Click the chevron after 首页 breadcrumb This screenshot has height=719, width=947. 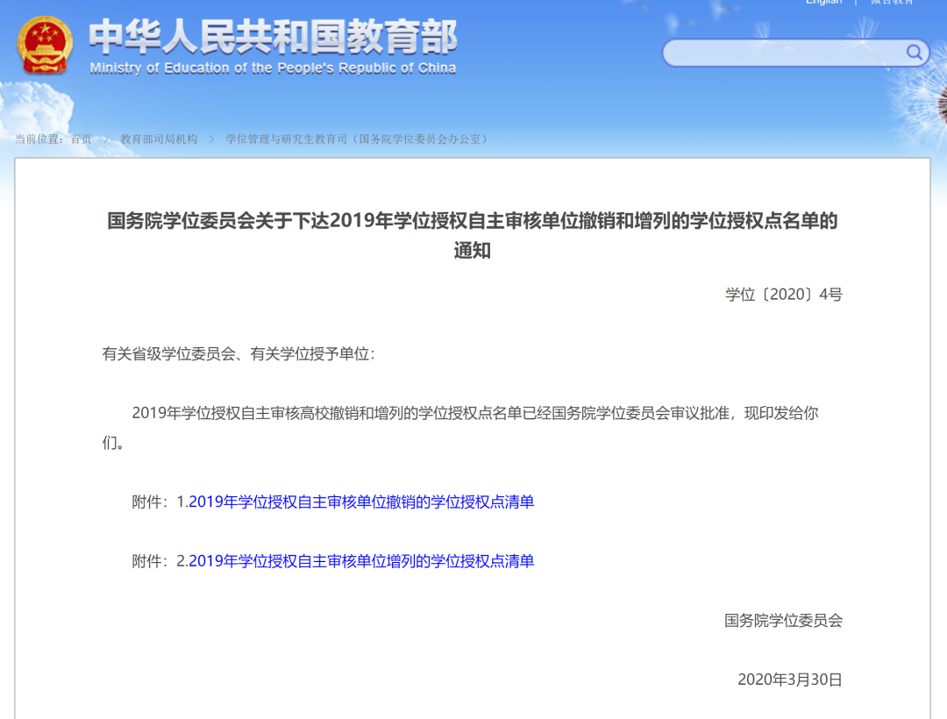coord(105,139)
